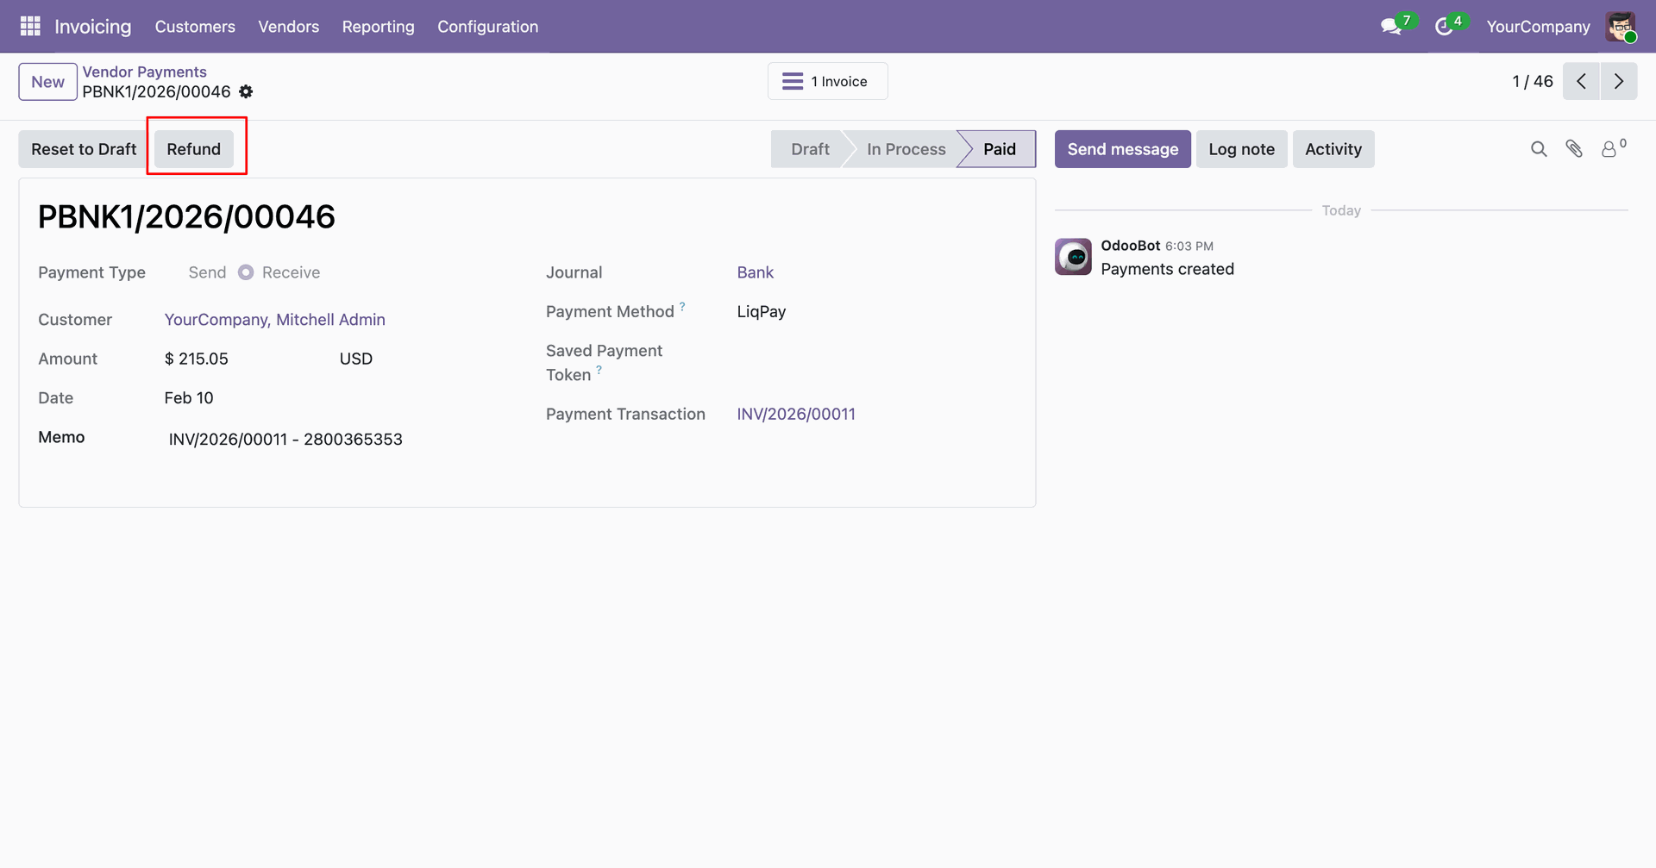Click the PBNK1/2026/00046 payment title heading
This screenshot has width=1656, height=868.
tap(186, 216)
